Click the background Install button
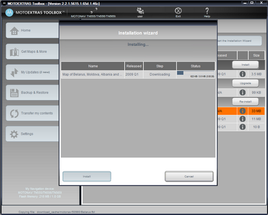 point(245,65)
